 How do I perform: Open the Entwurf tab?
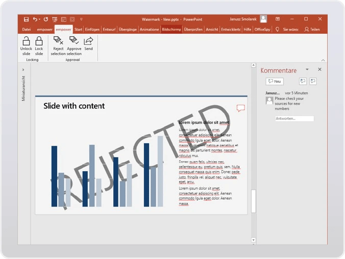[x=109, y=29]
